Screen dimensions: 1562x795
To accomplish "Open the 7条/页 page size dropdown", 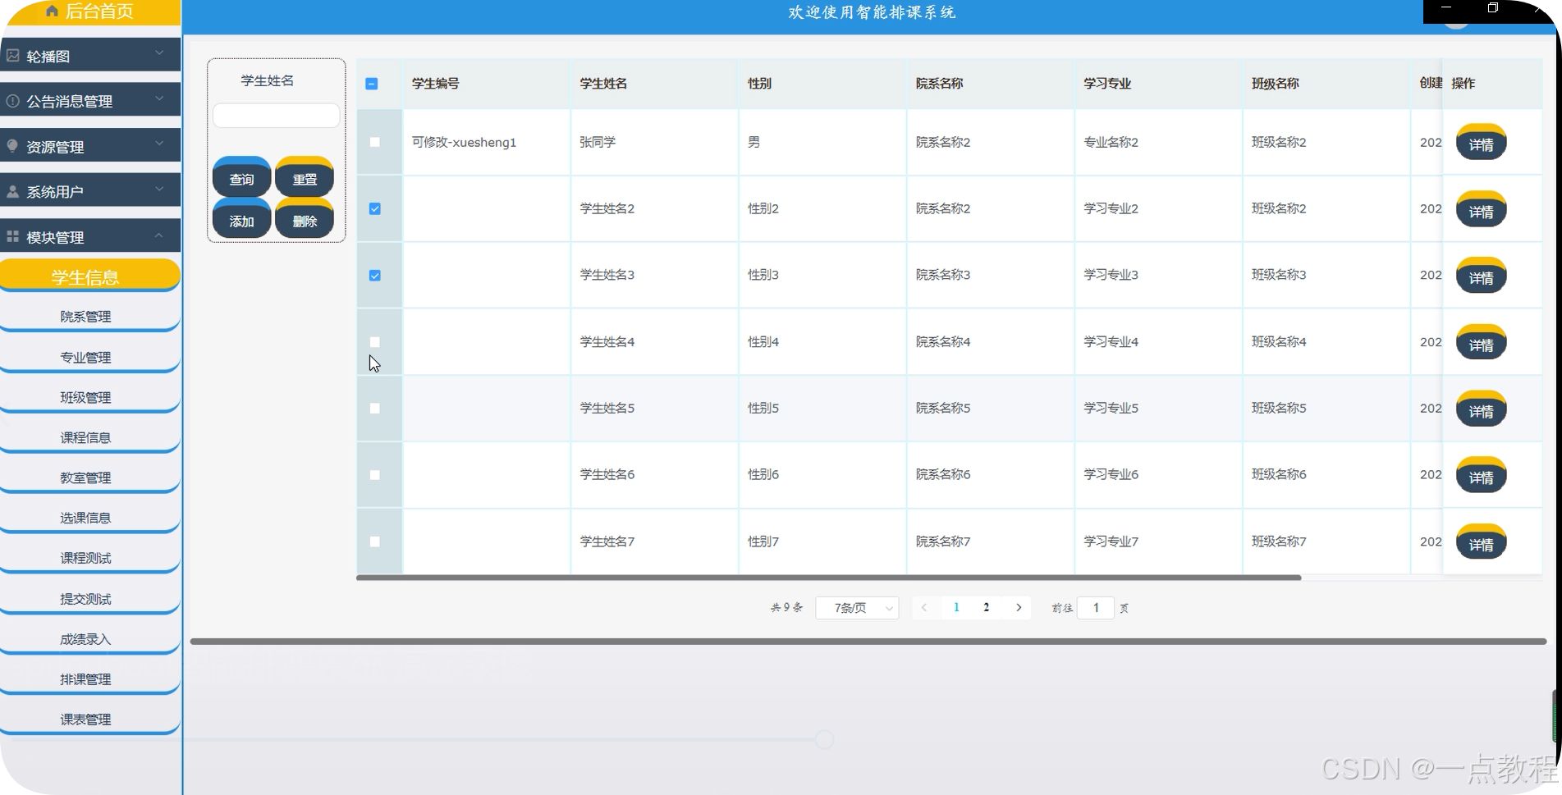I will tap(858, 608).
